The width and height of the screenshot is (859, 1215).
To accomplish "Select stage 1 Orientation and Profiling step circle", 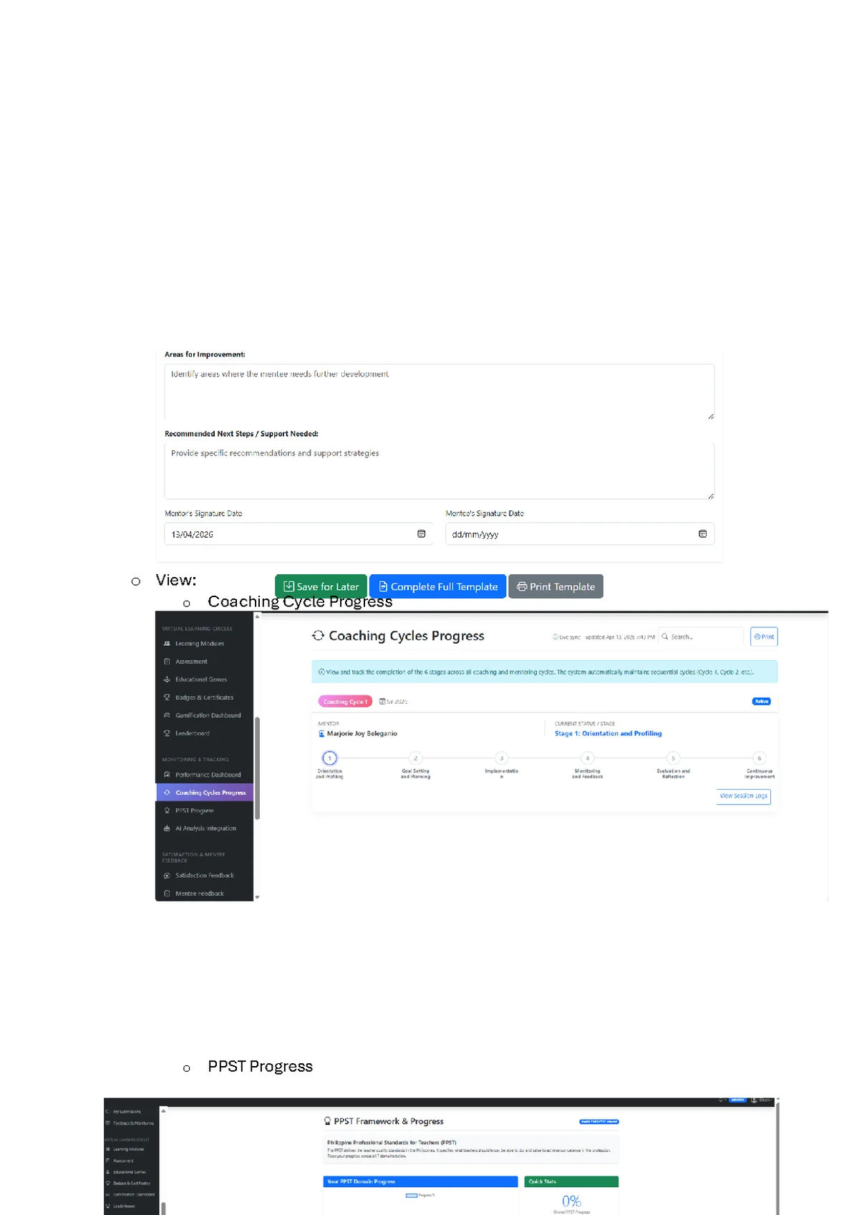I will pos(329,758).
